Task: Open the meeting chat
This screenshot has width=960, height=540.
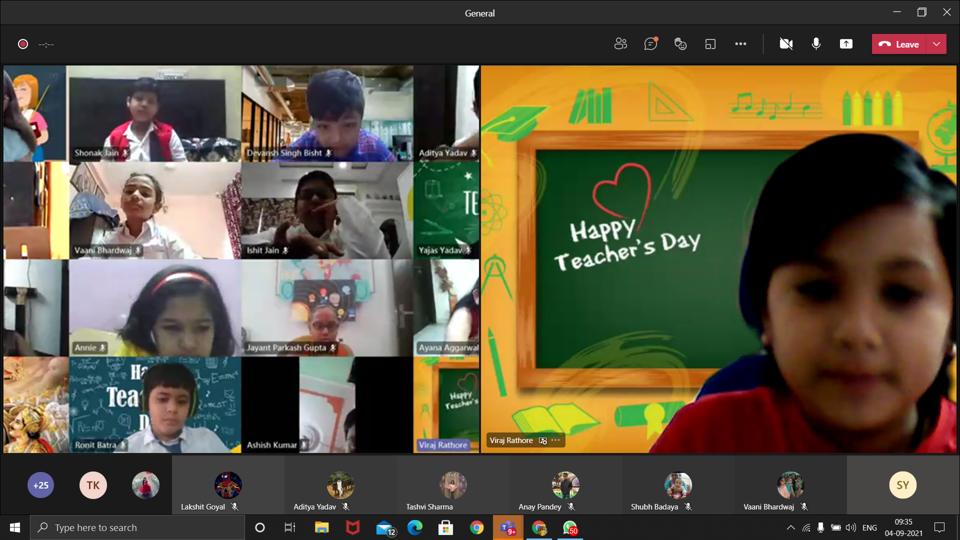Action: pos(650,44)
